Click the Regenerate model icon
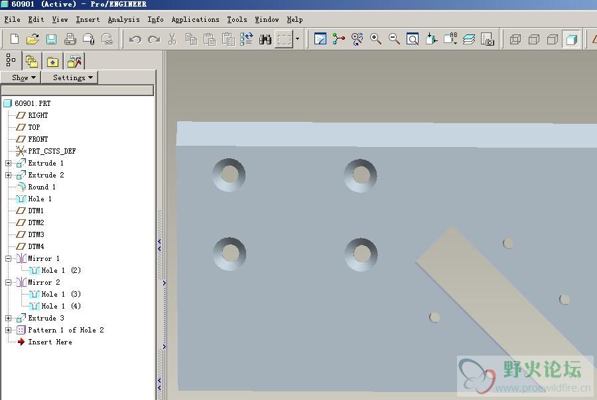Image resolution: width=597 pixels, height=400 pixels. (x=246, y=39)
